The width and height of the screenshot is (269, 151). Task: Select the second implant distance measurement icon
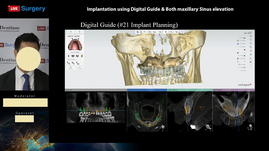tap(73, 63)
